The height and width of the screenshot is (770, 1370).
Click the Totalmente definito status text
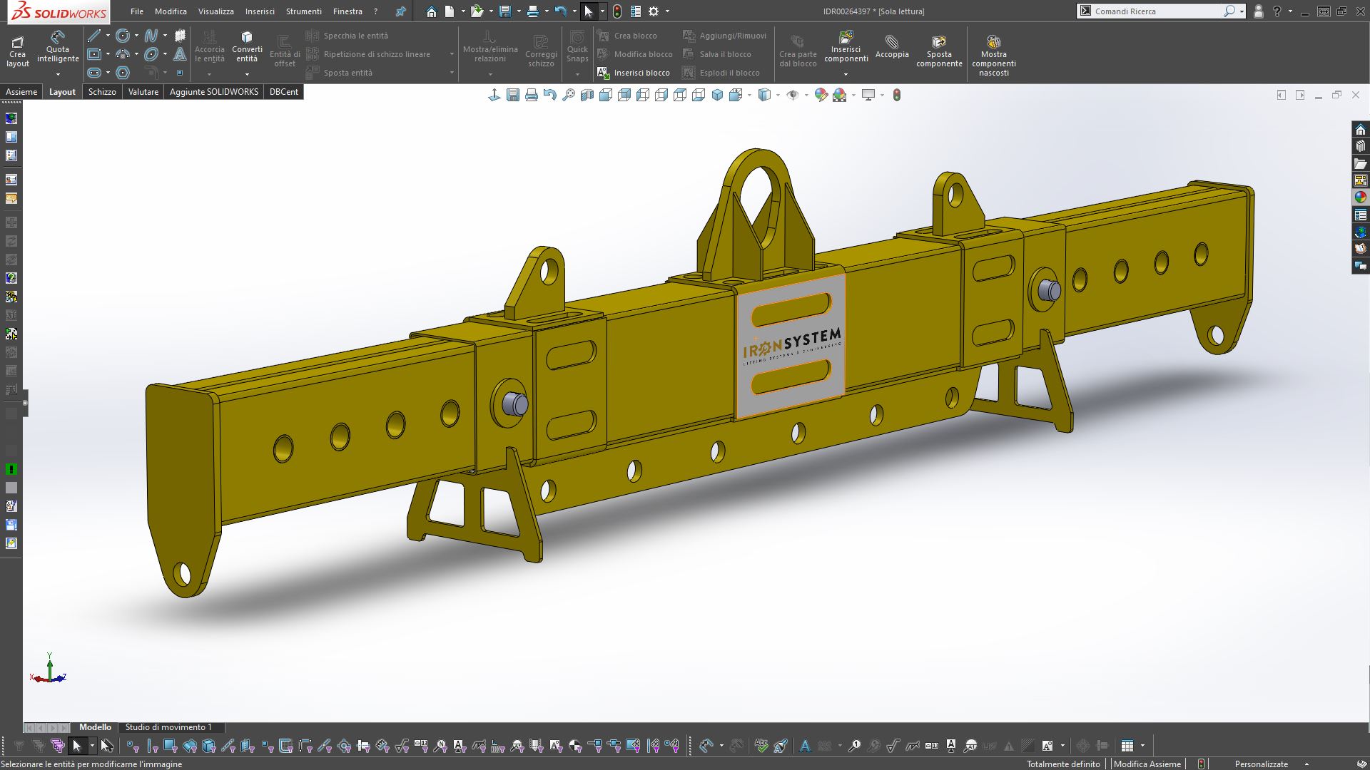[x=1063, y=764]
